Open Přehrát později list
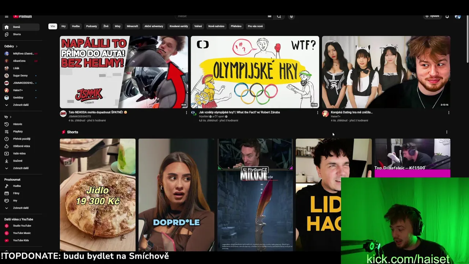The width and height of the screenshot is (469, 264). [21, 139]
